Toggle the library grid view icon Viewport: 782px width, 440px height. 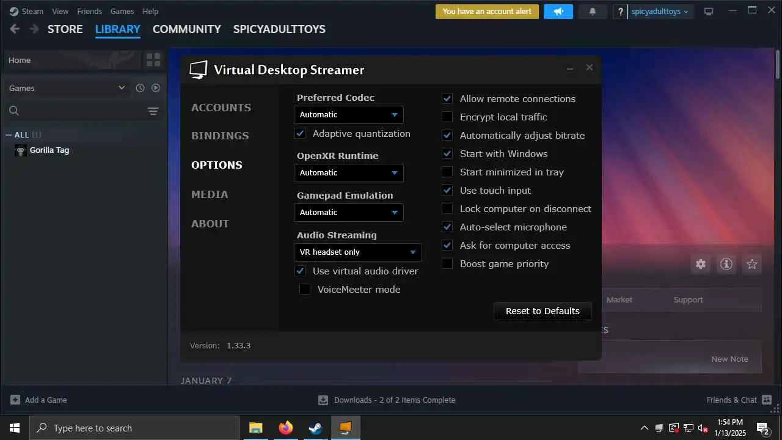pyautogui.click(x=153, y=60)
